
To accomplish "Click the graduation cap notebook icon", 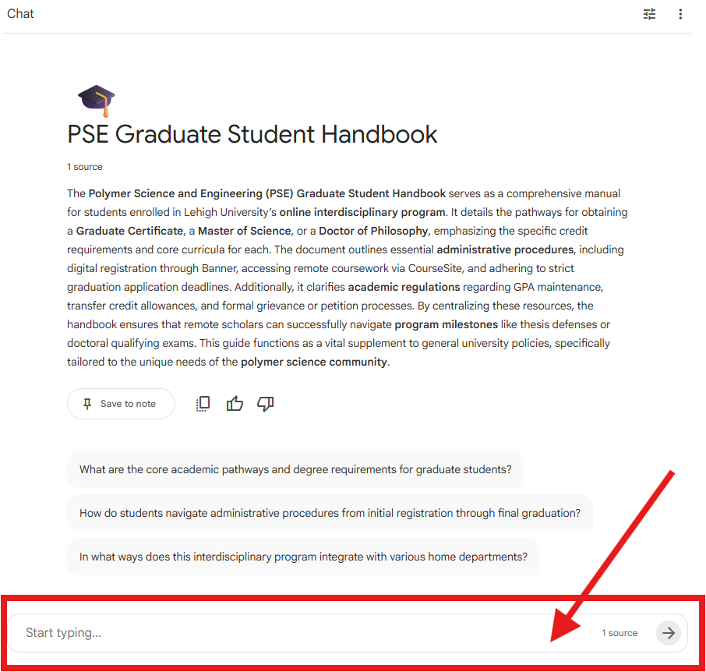I will 97,101.
